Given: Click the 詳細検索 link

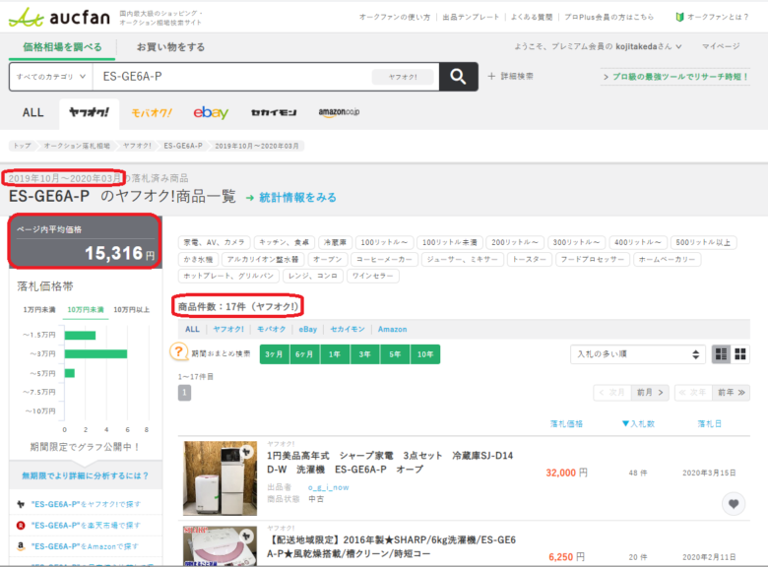Looking at the screenshot, I should pos(517,77).
